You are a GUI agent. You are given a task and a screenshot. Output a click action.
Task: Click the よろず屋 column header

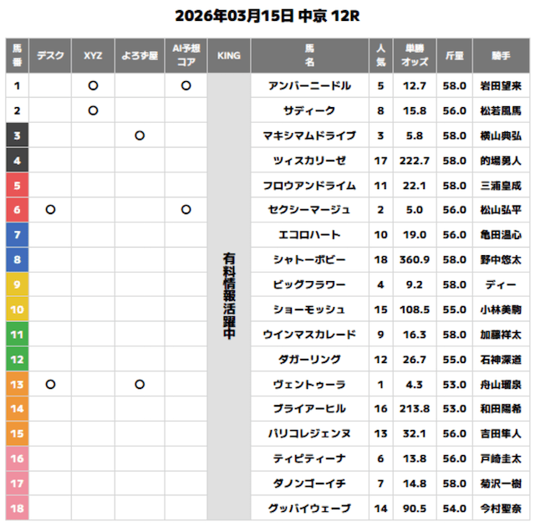tap(140, 56)
